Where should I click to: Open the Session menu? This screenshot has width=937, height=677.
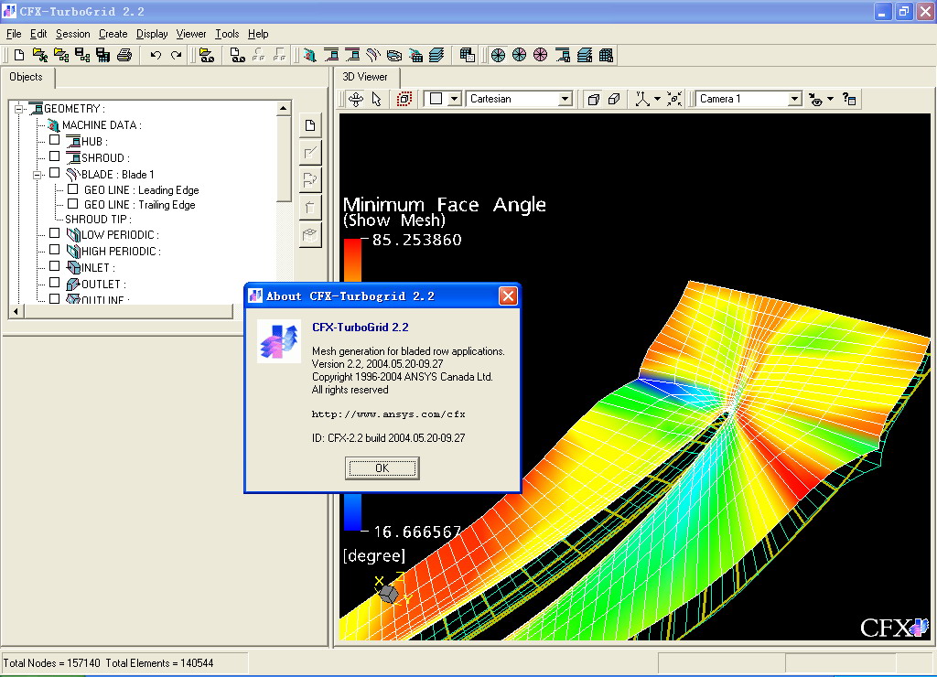[73, 34]
